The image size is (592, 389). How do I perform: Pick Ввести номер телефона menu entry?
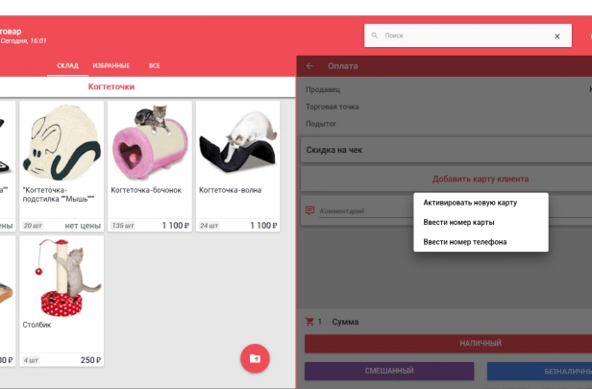(x=464, y=241)
